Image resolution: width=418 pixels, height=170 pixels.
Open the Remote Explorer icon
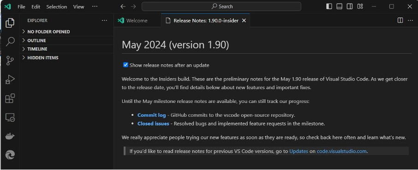point(10,118)
